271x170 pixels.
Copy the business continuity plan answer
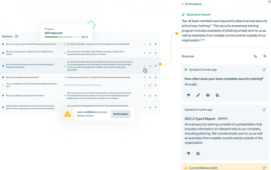(155, 77)
